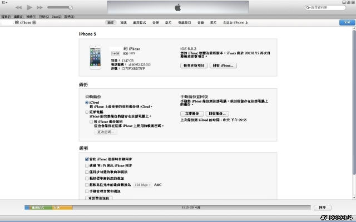Click the orange segment in capacity bar
Screen dimensions: 356x222
point(62,208)
